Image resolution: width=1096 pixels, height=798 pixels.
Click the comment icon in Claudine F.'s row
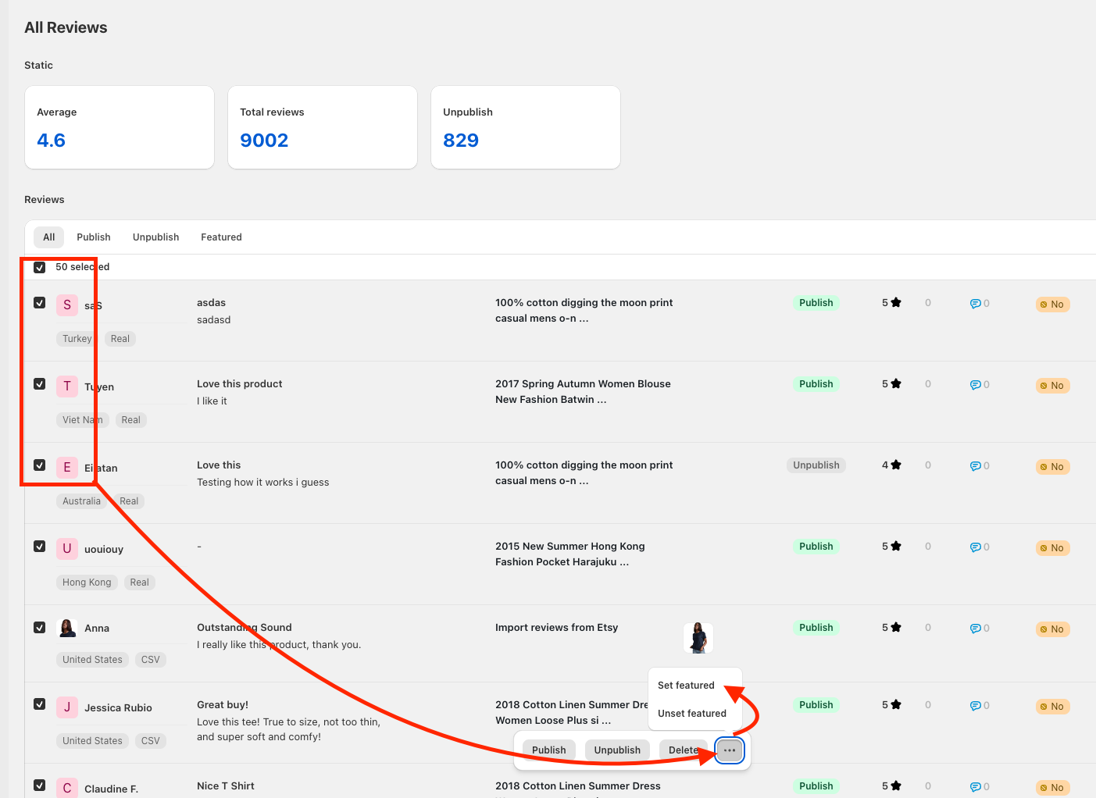tap(976, 787)
